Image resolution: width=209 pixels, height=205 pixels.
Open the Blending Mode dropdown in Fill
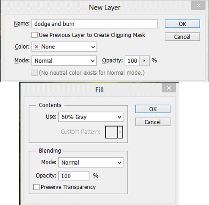pos(91,162)
